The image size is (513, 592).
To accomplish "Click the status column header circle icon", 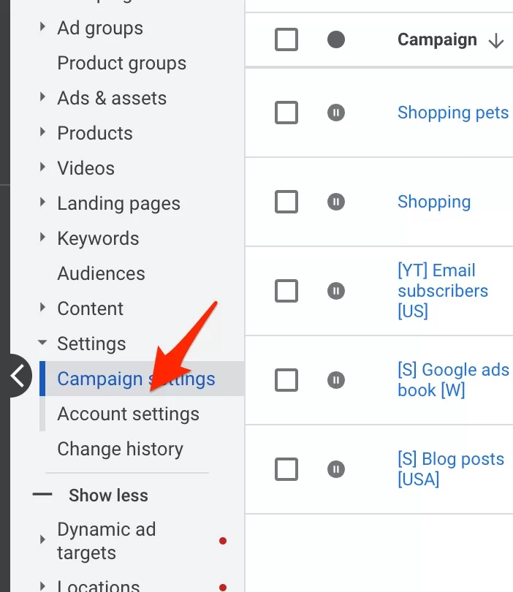I will coord(336,39).
